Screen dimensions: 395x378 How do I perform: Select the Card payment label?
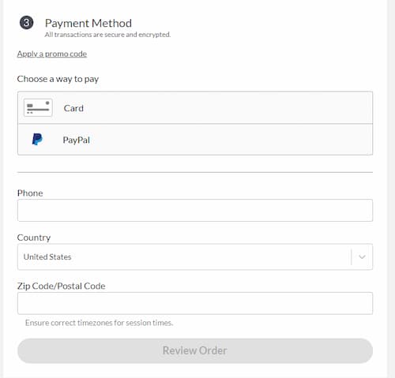pos(73,108)
